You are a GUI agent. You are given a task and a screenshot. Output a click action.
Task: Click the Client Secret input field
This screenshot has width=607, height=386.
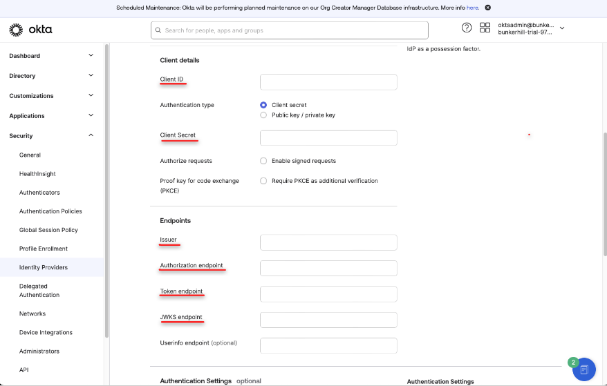click(x=328, y=137)
